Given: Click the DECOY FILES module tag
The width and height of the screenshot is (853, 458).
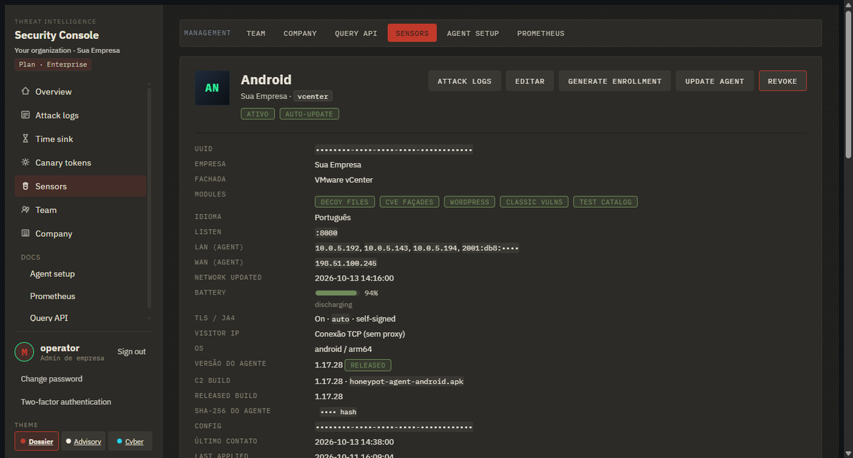Looking at the screenshot, I should [345, 202].
